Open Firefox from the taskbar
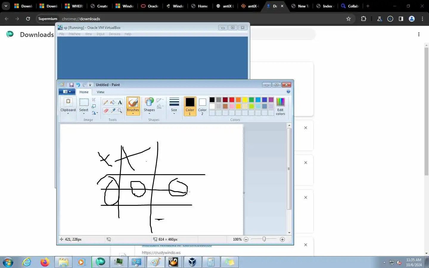The image size is (429, 268). point(45,262)
